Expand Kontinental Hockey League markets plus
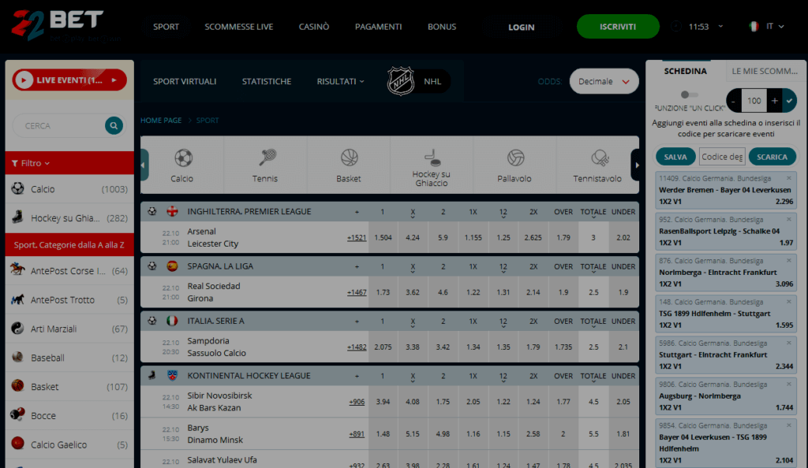Viewport: 808px width, 468px height. 357,376
